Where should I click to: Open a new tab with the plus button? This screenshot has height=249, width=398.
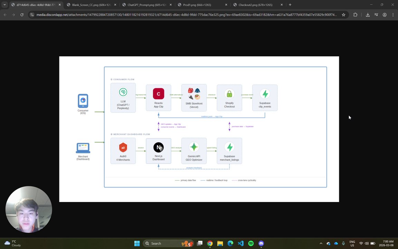click(290, 4)
